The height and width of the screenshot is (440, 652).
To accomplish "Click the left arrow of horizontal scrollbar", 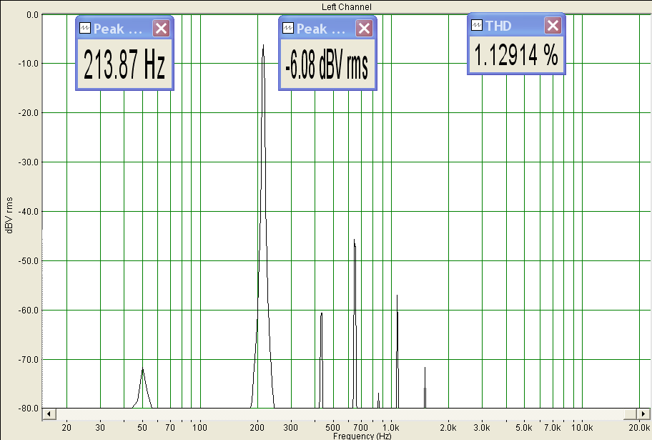I will point(49,414).
